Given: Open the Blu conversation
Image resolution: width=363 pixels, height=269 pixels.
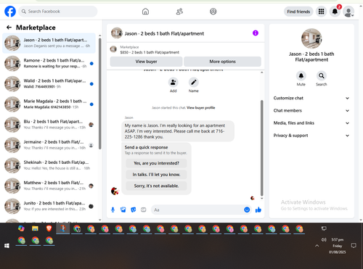Looking at the screenshot, I should (49, 125).
